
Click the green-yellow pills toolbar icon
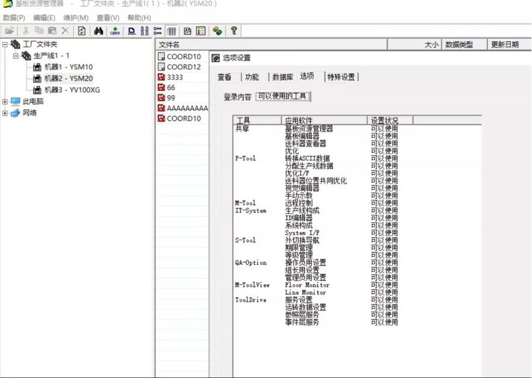coord(217,31)
